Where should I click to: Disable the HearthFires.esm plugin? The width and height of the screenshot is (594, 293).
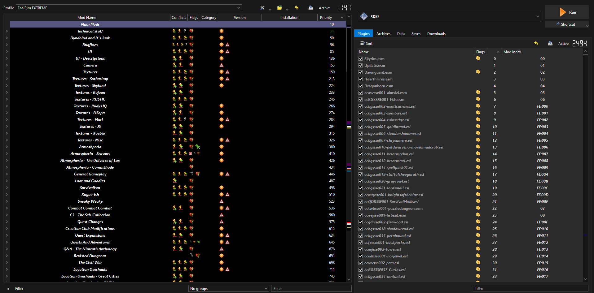point(361,79)
